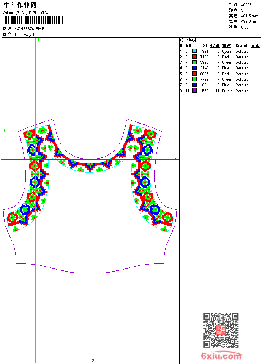
Task: Select the 描述 column header
Action: coord(227,46)
